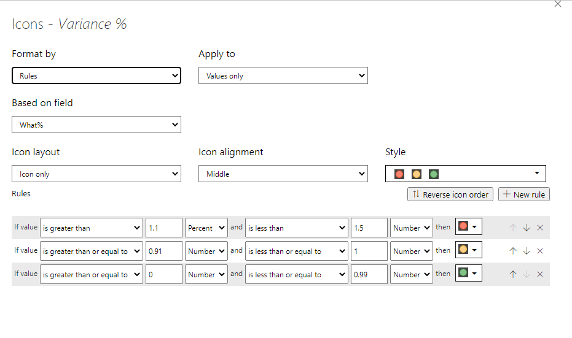Open the Apply to Values only dropdown
572x338 pixels.
[x=283, y=75]
